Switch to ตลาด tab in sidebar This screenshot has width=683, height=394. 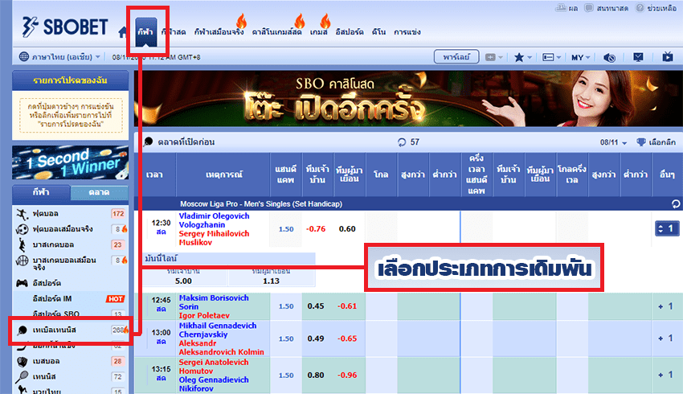(99, 192)
